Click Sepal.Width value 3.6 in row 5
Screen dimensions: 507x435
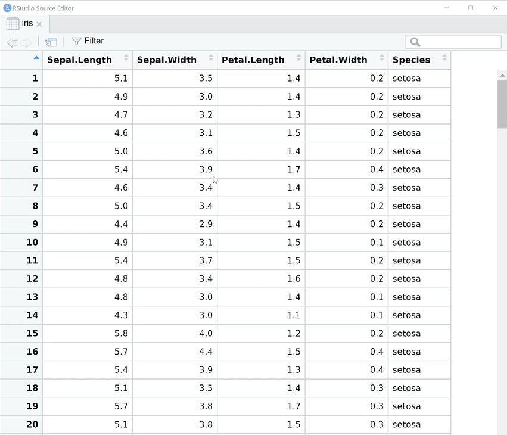click(206, 151)
